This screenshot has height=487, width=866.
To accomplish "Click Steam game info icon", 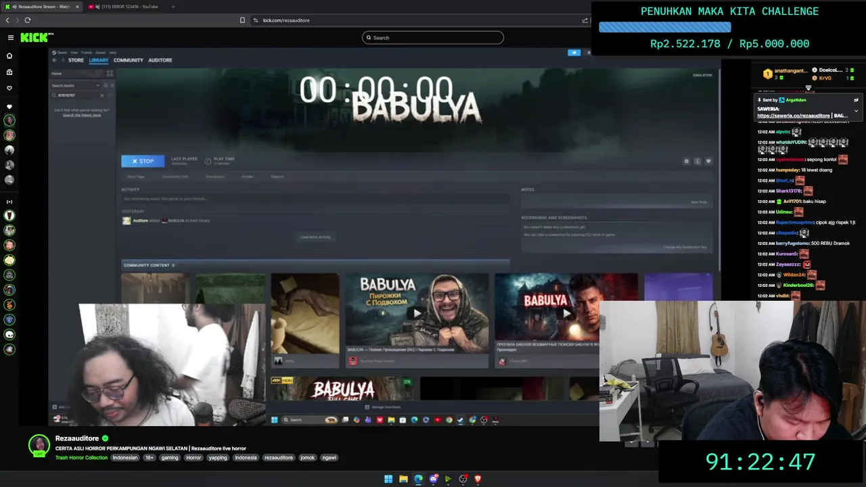I will coord(698,161).
